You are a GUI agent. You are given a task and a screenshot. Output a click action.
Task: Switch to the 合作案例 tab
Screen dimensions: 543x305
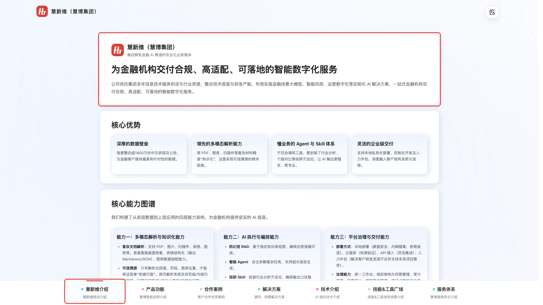(x=211, y=293)
